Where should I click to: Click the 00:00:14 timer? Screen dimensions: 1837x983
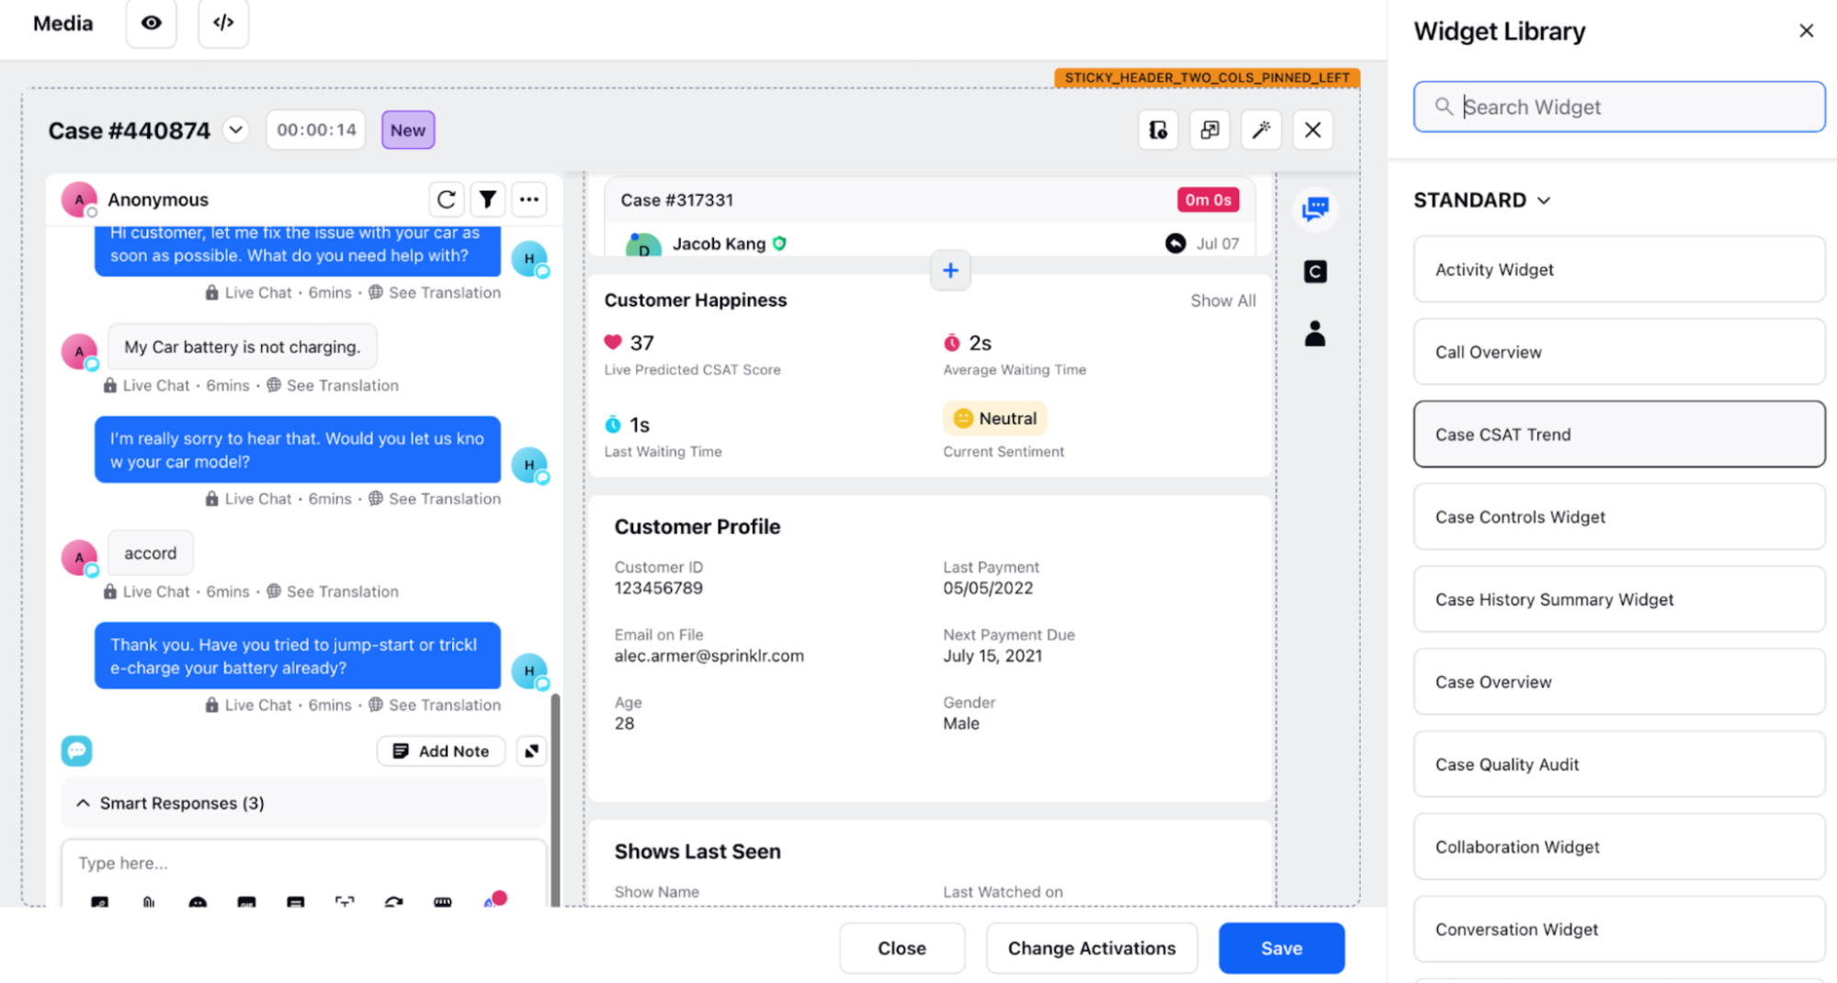pos(316,130)
